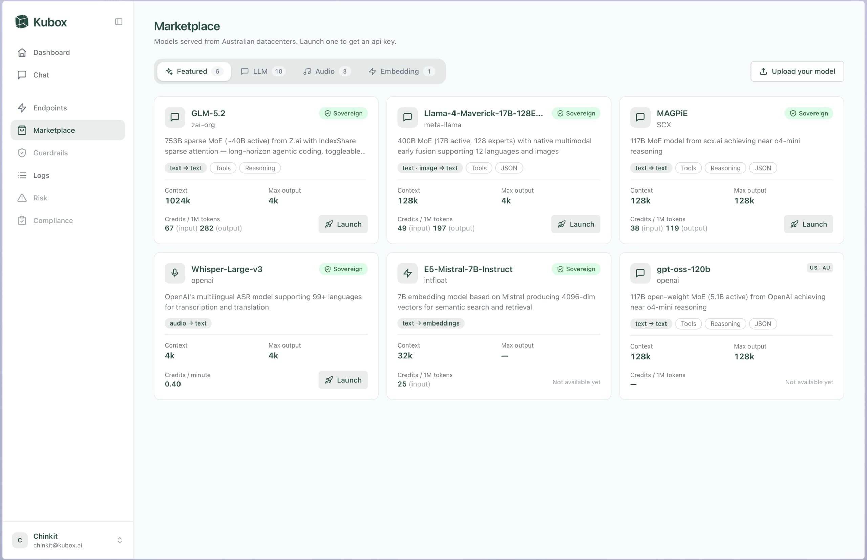Click the E5-Mistral-7B-Instruct title
Screen dimensions: 867x560
tap(468, 269)
